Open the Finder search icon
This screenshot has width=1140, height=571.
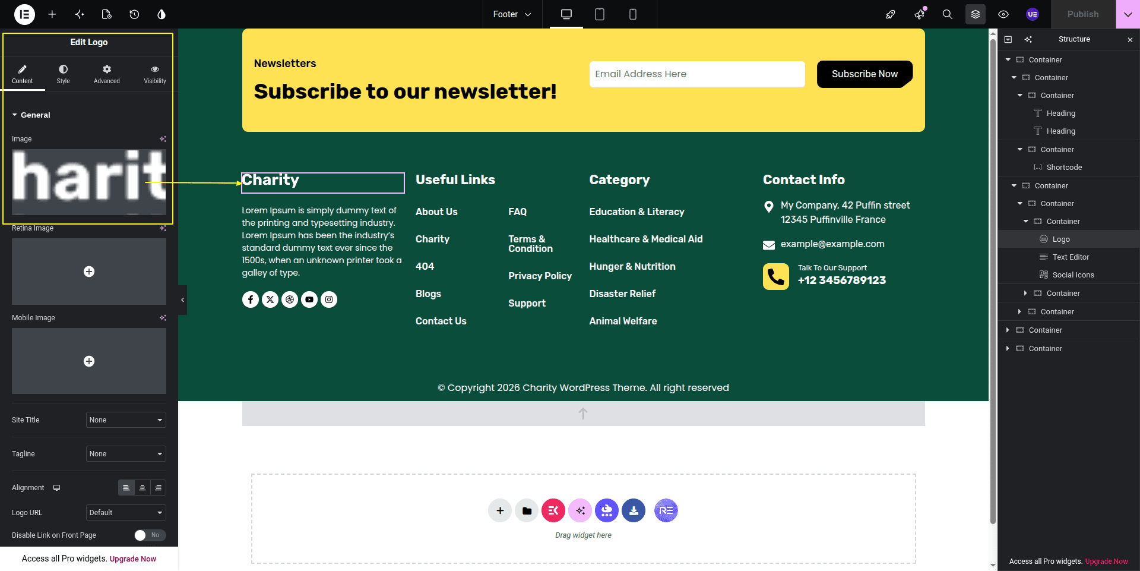pos(948,14)
